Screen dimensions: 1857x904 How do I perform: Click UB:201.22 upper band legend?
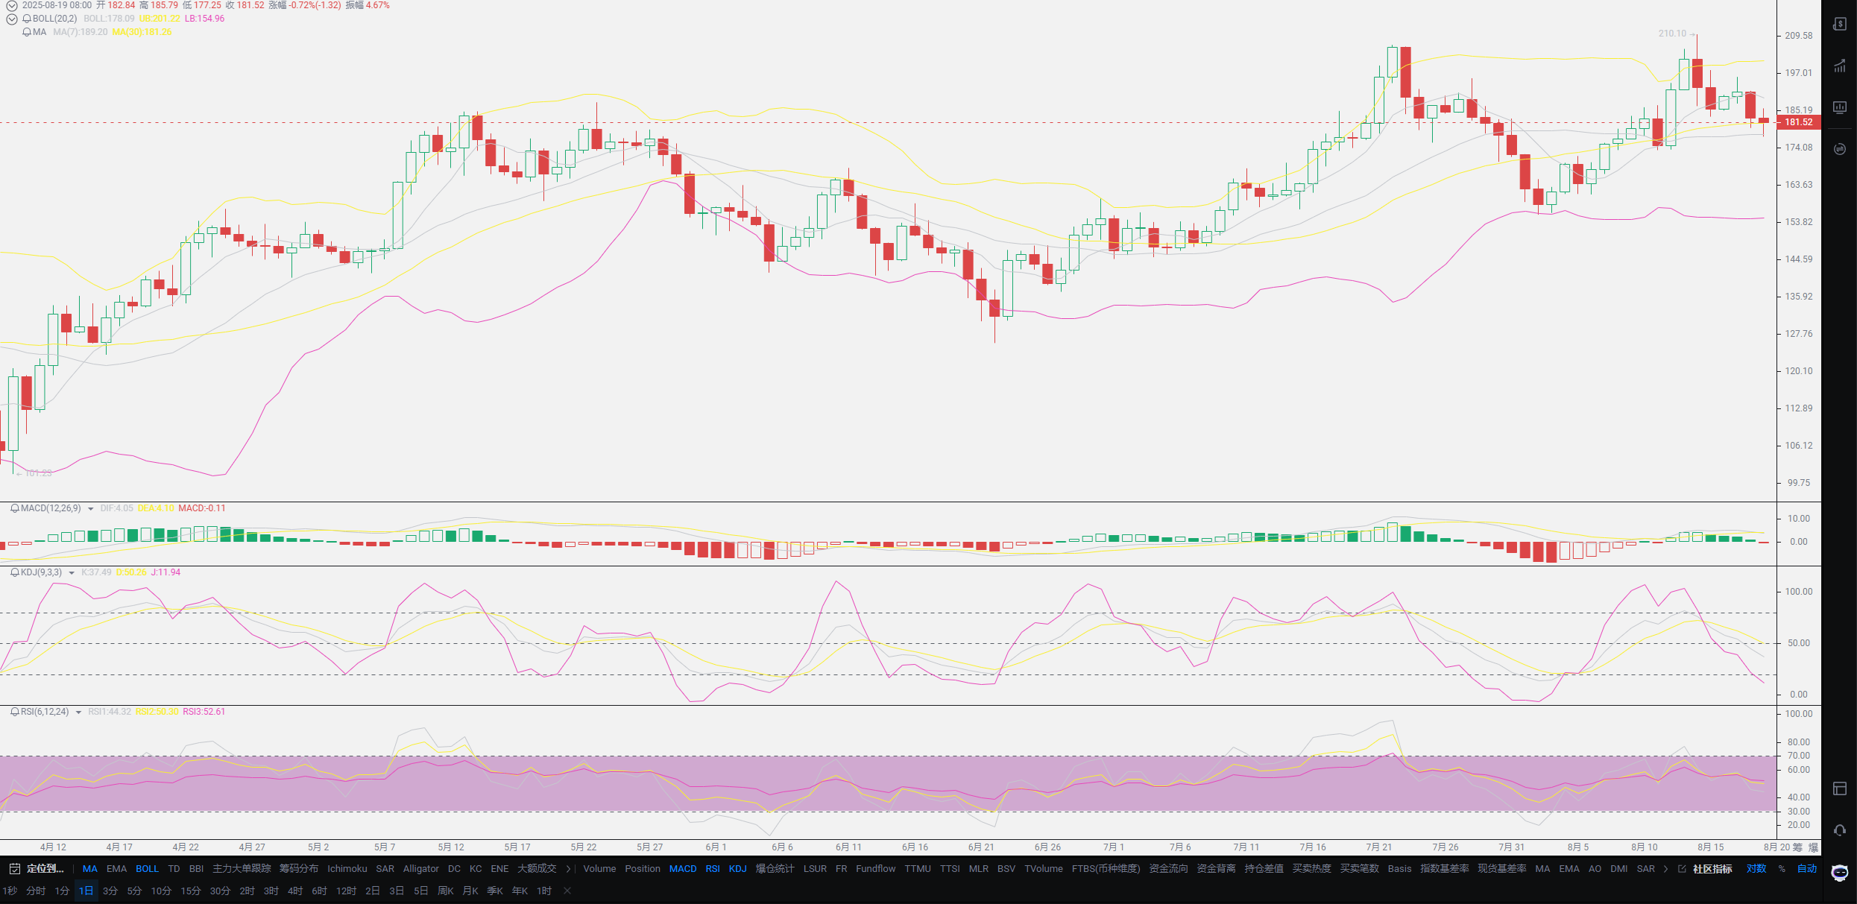pos(160,19)
